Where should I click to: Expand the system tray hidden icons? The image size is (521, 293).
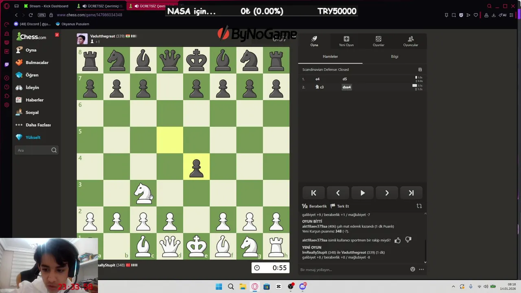(x=453, y=287)
